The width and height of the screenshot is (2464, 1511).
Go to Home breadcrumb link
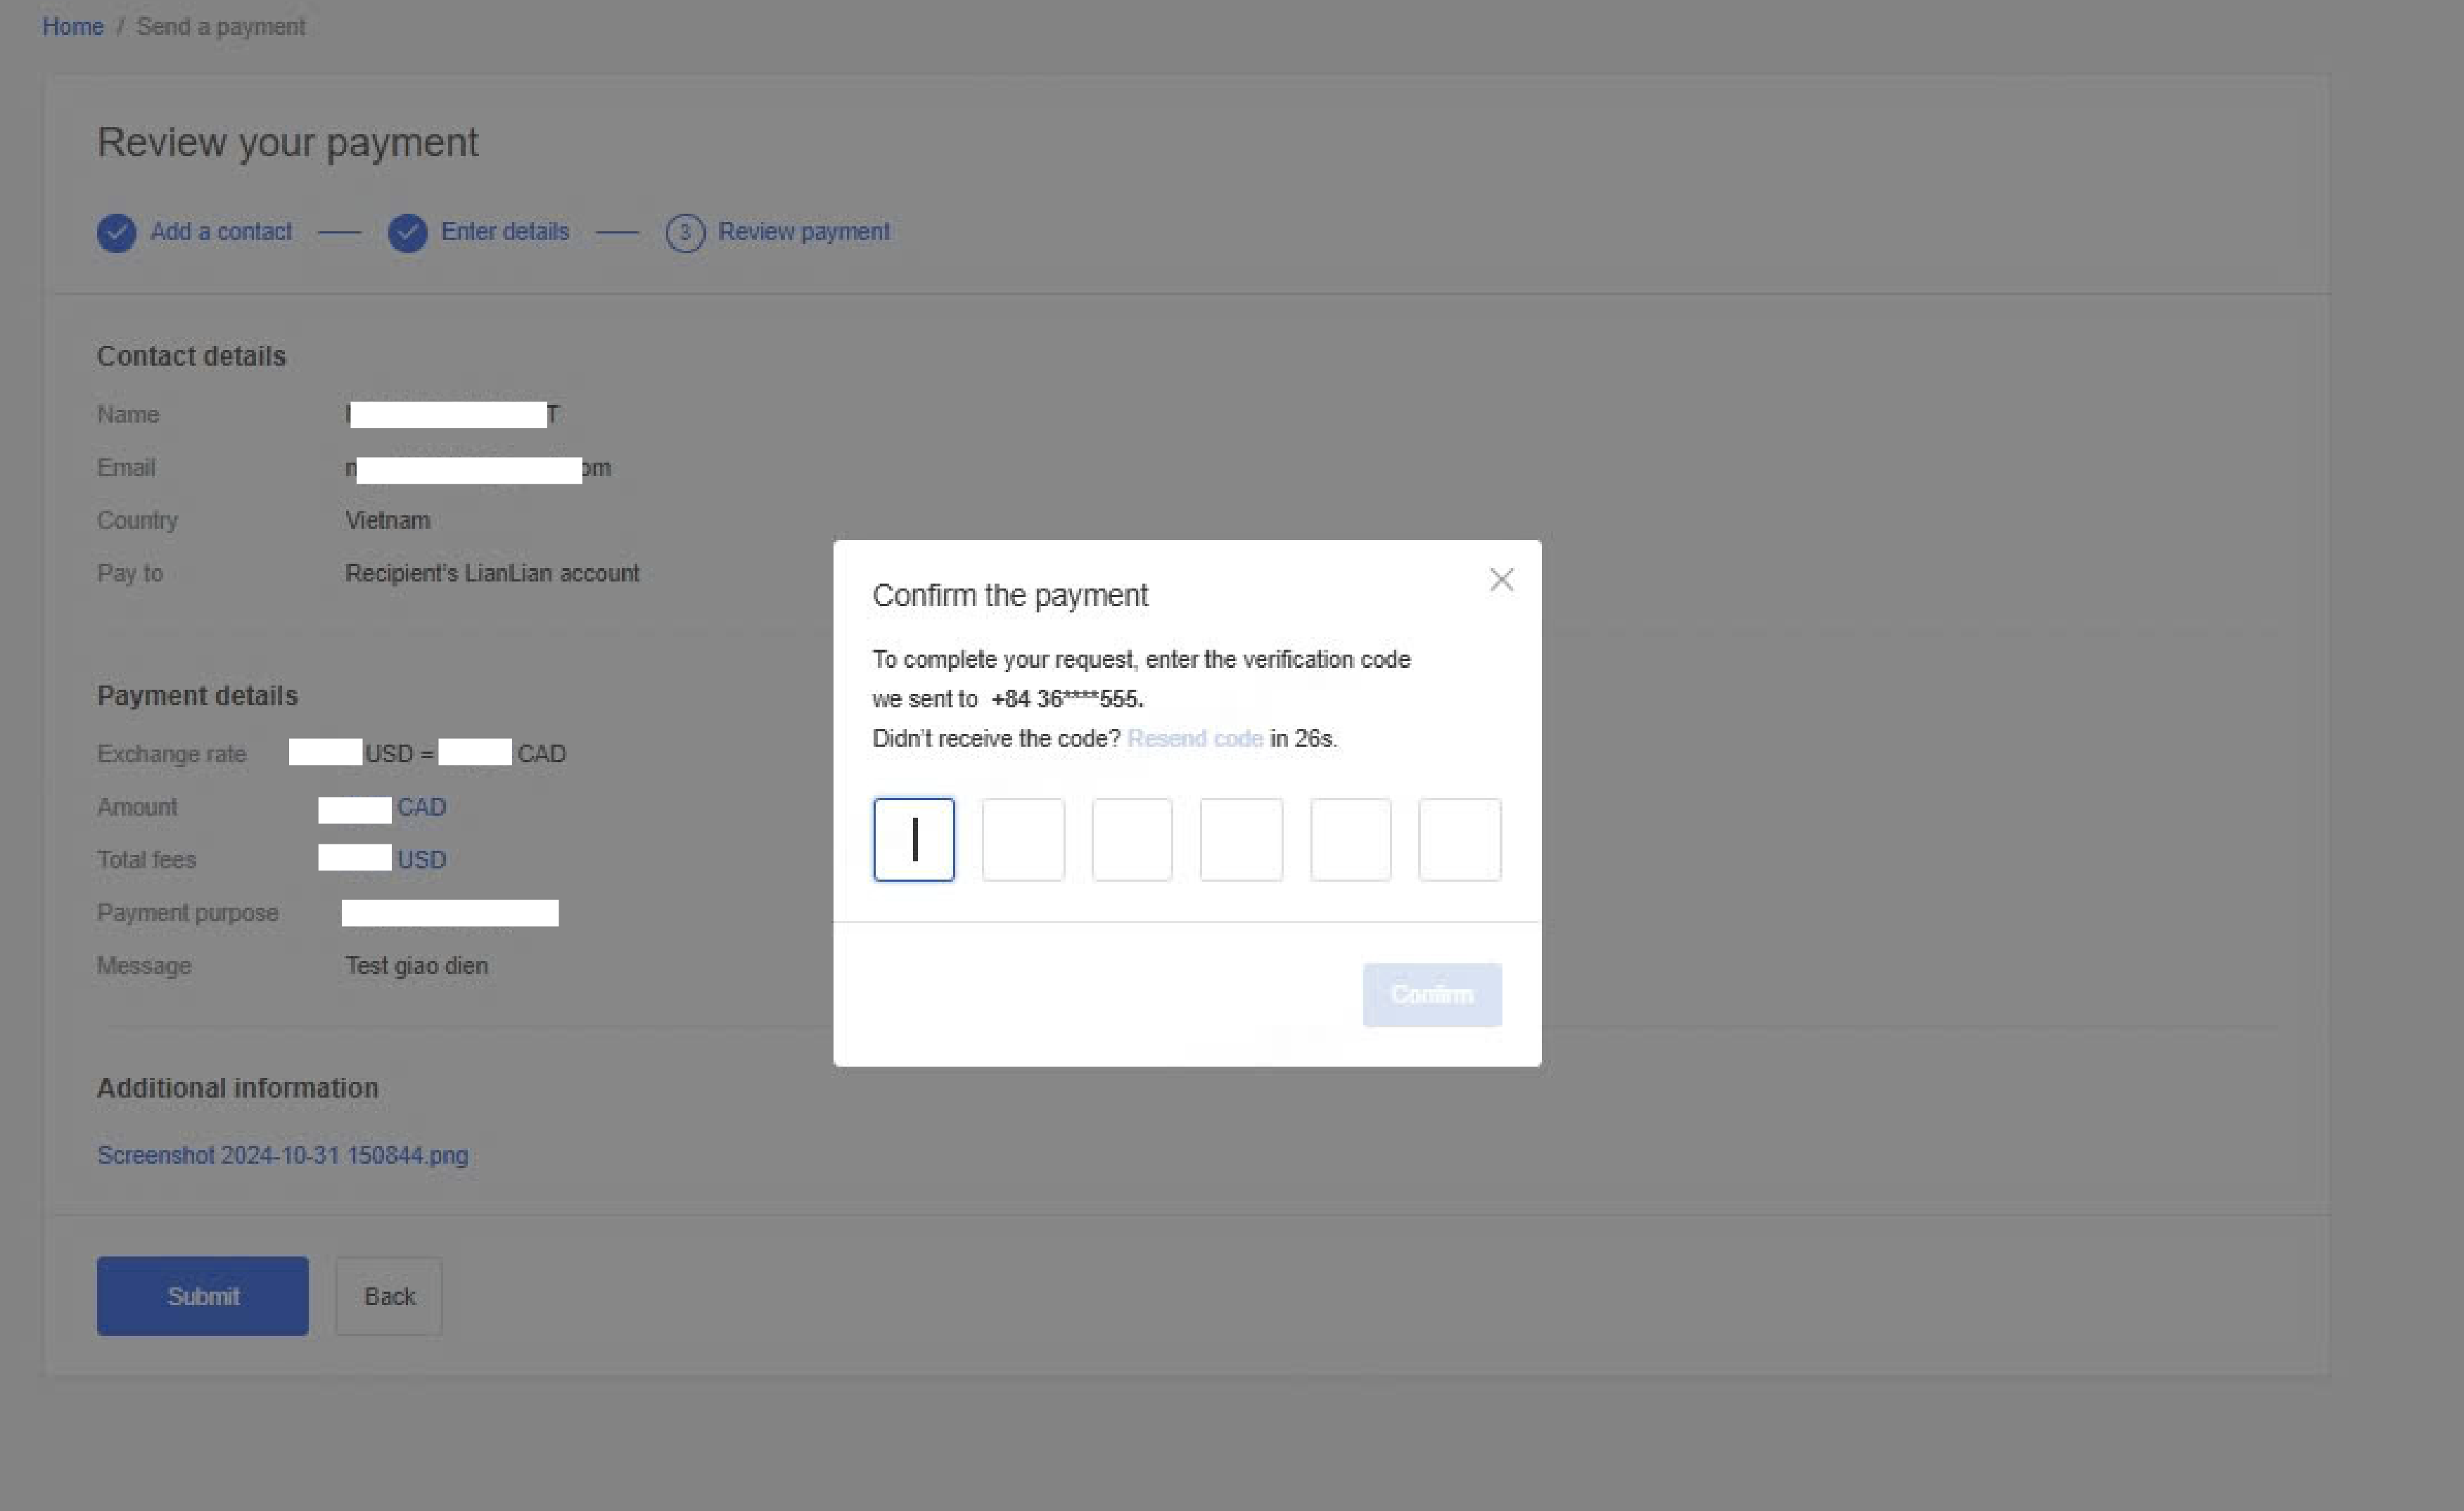pos(73,27)
